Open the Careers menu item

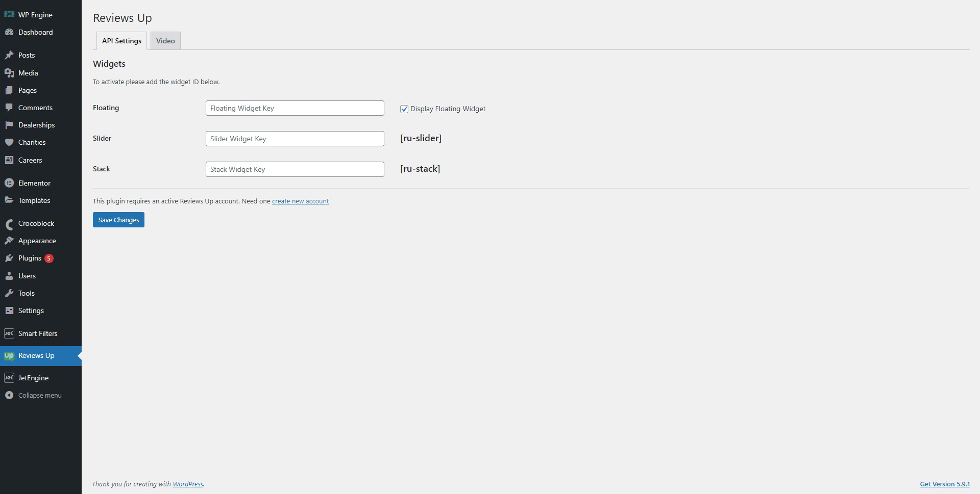coord(41,160)
